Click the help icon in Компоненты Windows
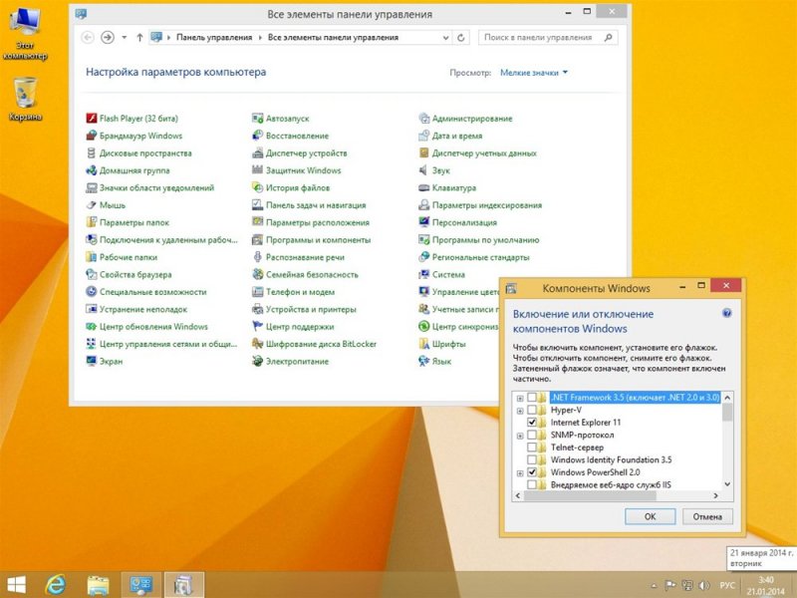The height and width of the screenshot is (598, 797). 727,313
